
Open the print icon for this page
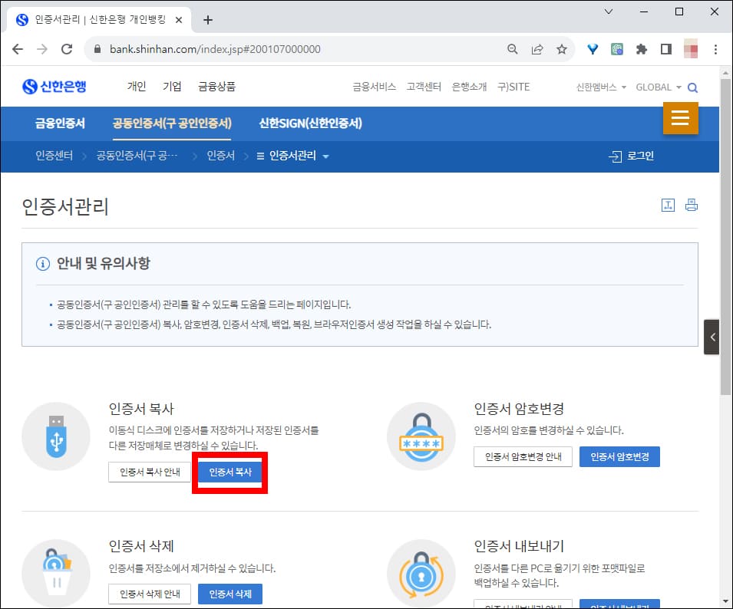[x=690, y=205]
